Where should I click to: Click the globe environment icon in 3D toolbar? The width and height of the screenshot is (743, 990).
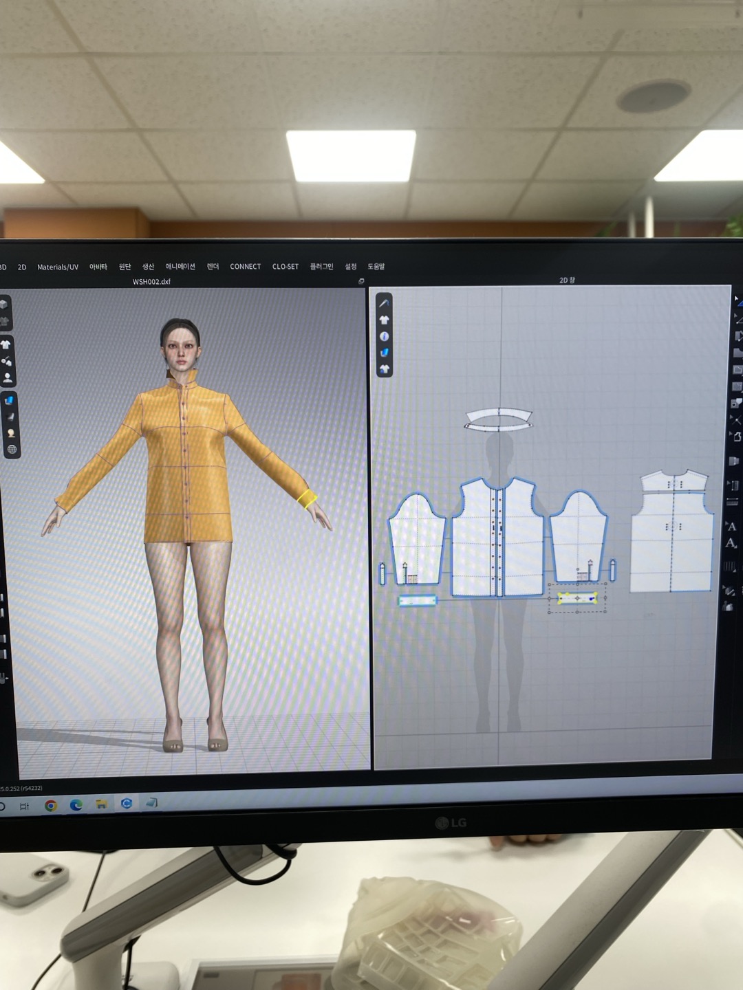[x=12, y=450]
